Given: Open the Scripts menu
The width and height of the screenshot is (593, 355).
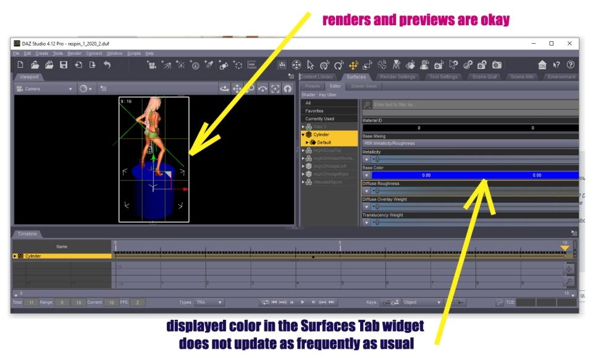Looking at the screenshot, I should pyautogui.click(x=134, y=54).
